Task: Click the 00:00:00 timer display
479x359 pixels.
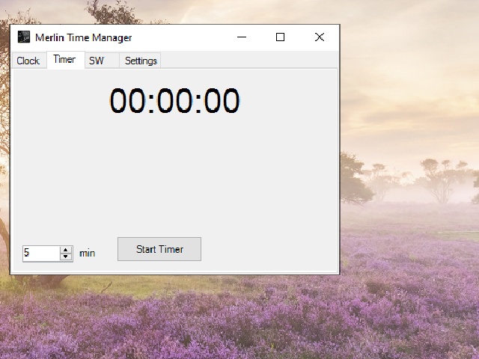Action: tap(174, 101)
